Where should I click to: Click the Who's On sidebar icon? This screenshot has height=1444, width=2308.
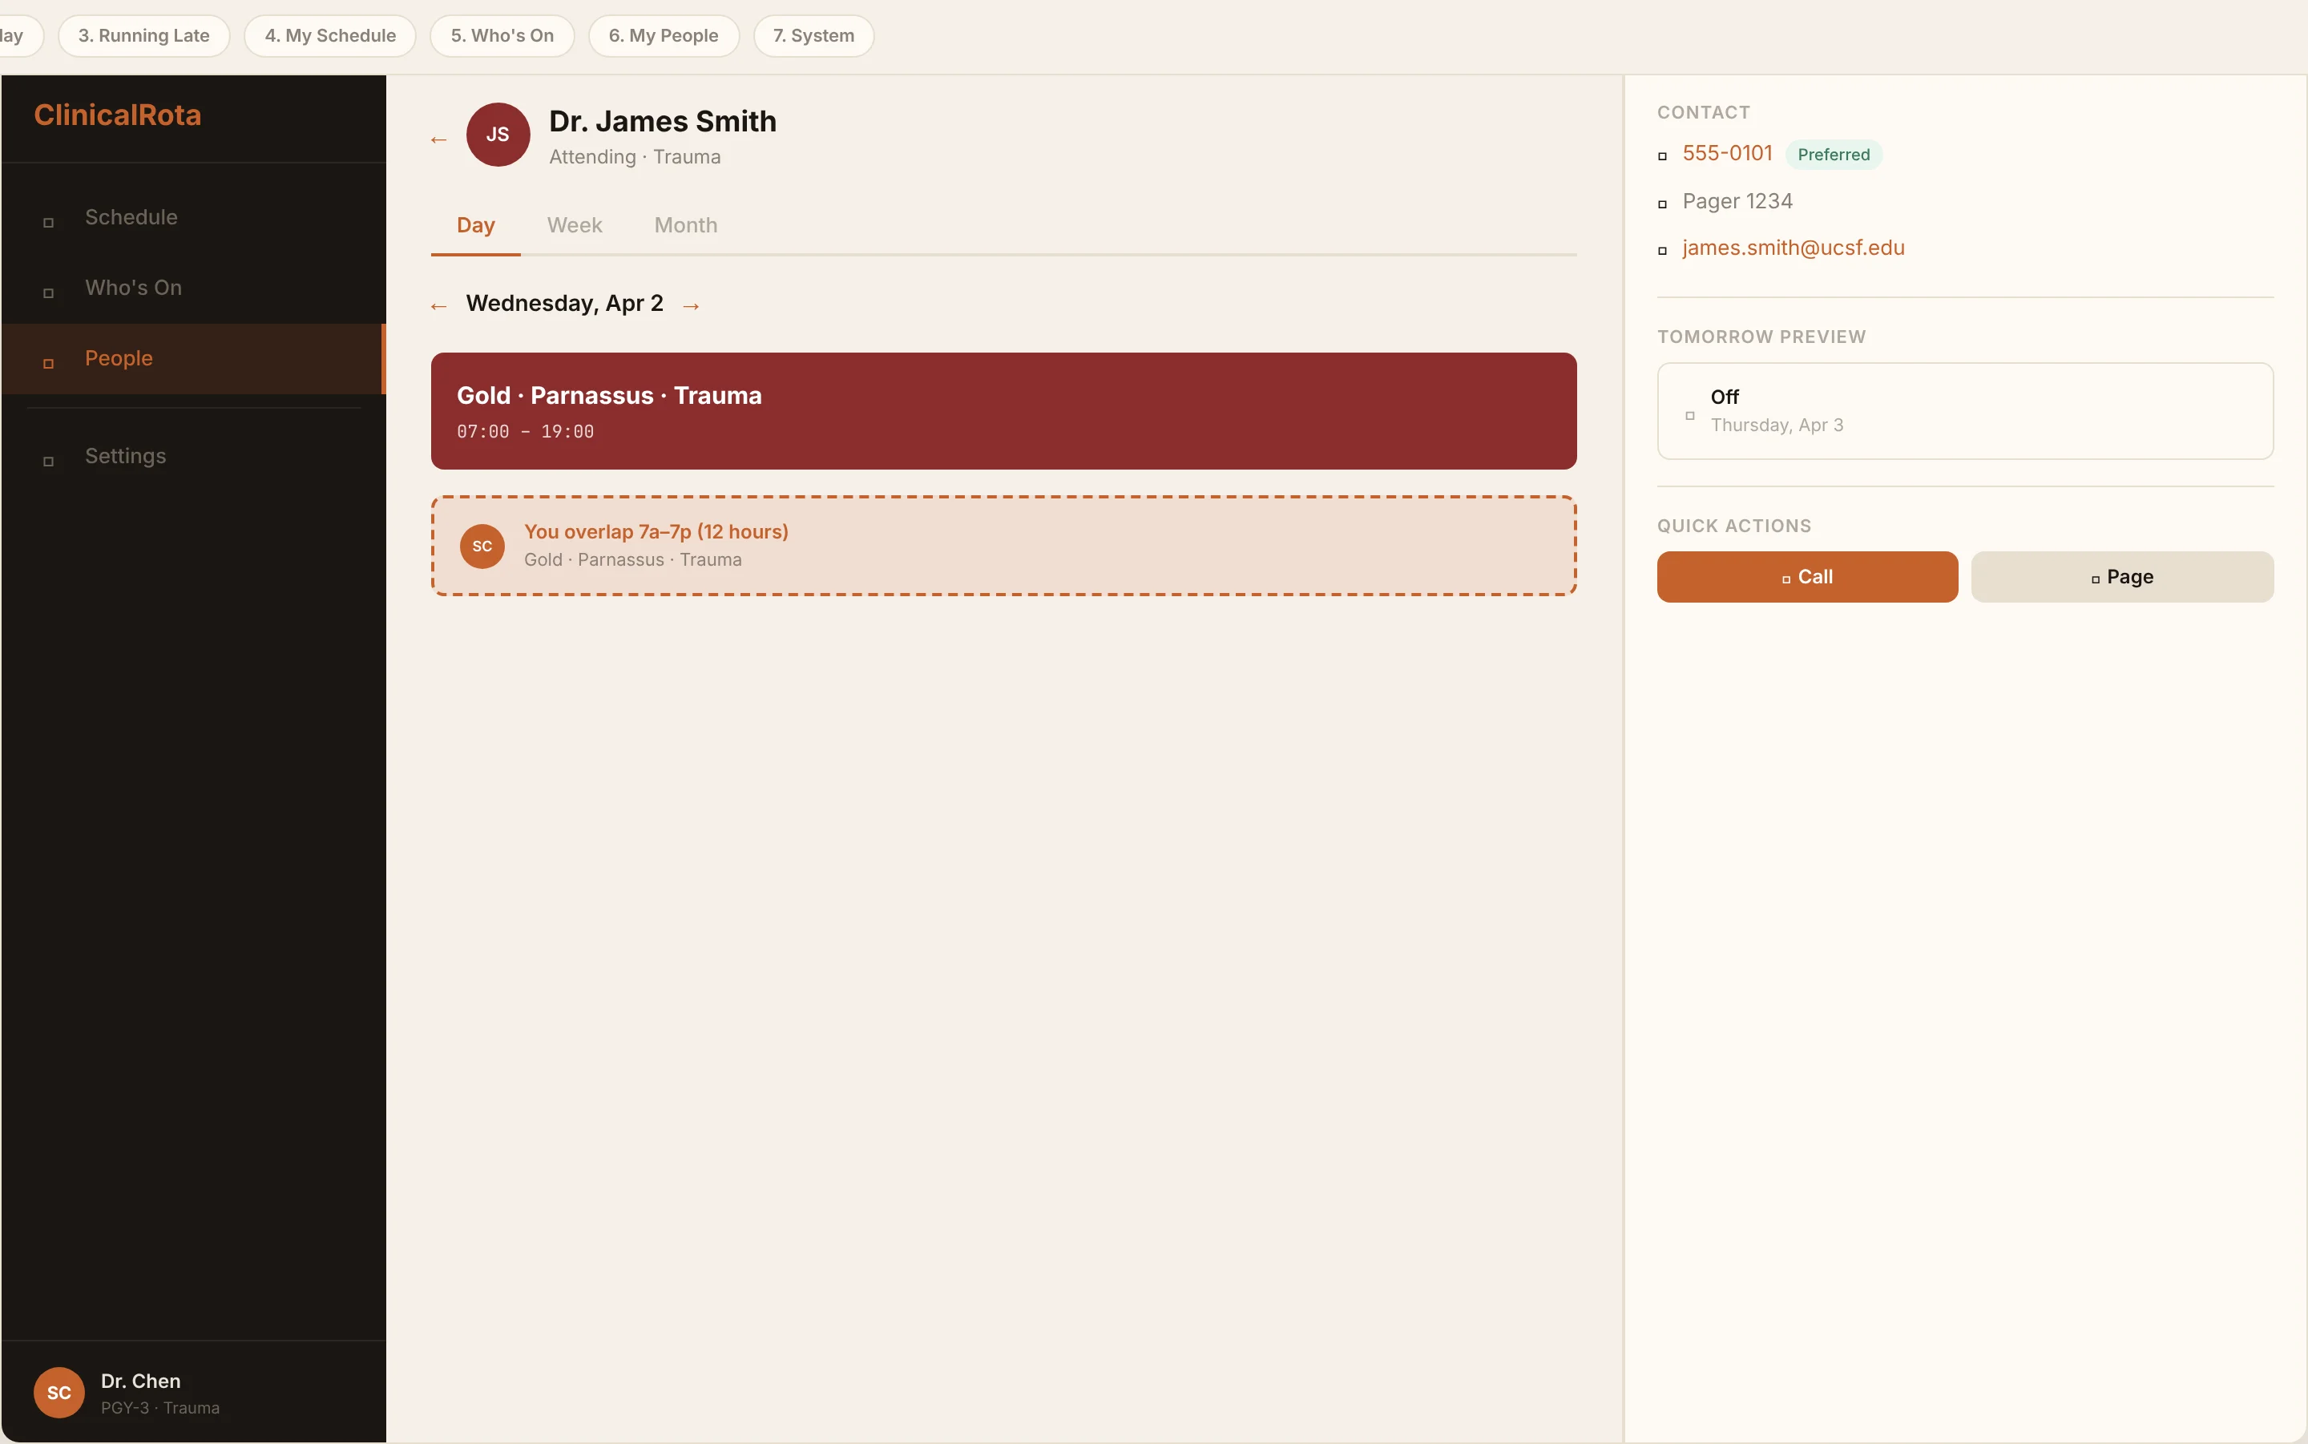pyautogui.click(x=49, y=293)
